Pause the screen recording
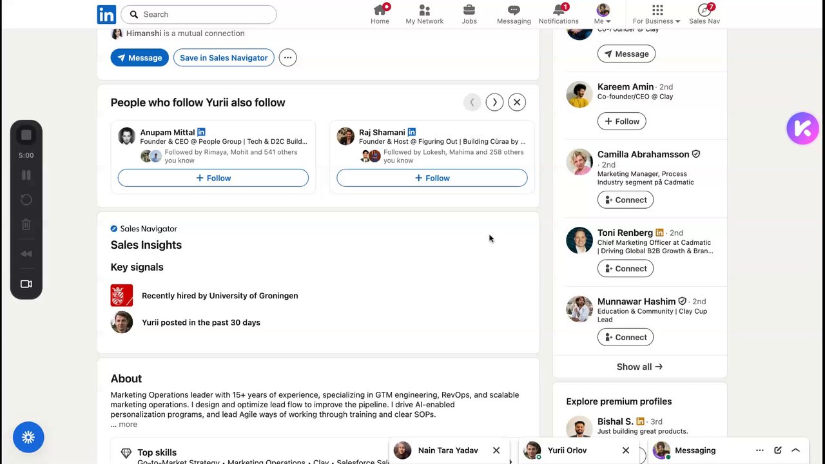This screenshot has width=825, height=464. [26, 175]
